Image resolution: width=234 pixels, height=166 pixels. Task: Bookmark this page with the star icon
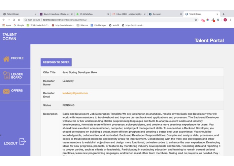[x=196, y=20]
